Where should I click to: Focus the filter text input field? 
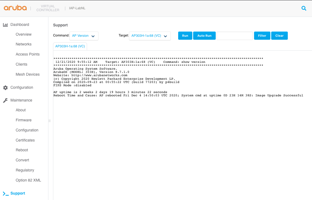click(234, 36)
